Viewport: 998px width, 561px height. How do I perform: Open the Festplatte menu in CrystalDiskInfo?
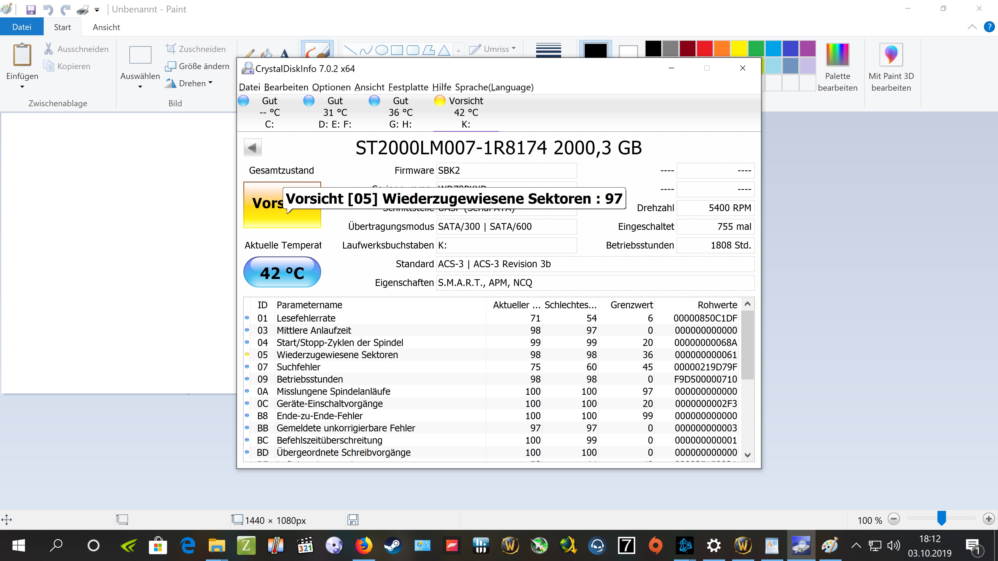(x=408, y=87)
